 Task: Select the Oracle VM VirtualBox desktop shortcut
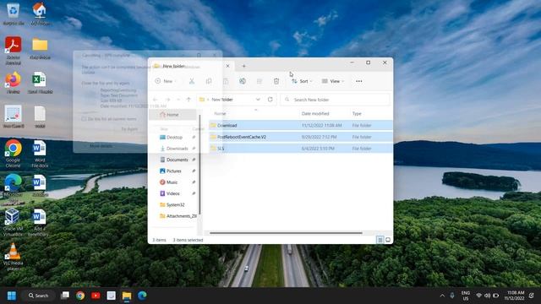pyautogui.click(x=14, y=222)
